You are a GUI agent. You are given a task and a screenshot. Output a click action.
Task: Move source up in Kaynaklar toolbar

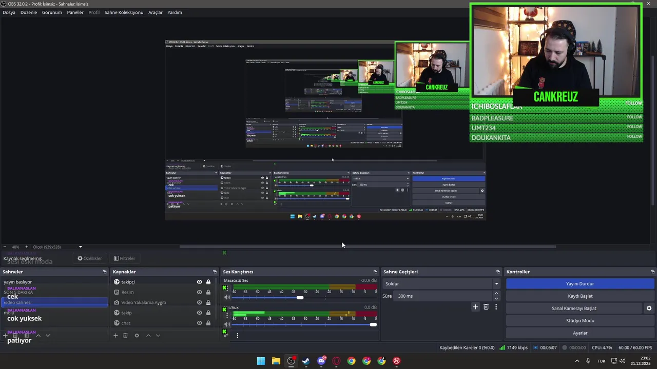(x=148, y=336)
